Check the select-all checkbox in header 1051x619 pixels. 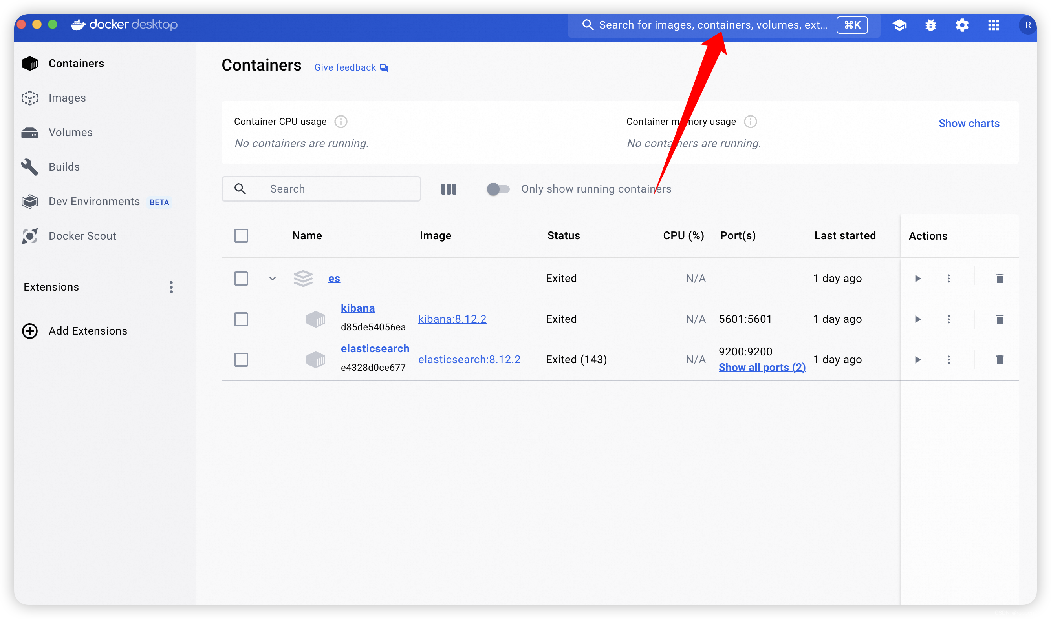[241, 236]
